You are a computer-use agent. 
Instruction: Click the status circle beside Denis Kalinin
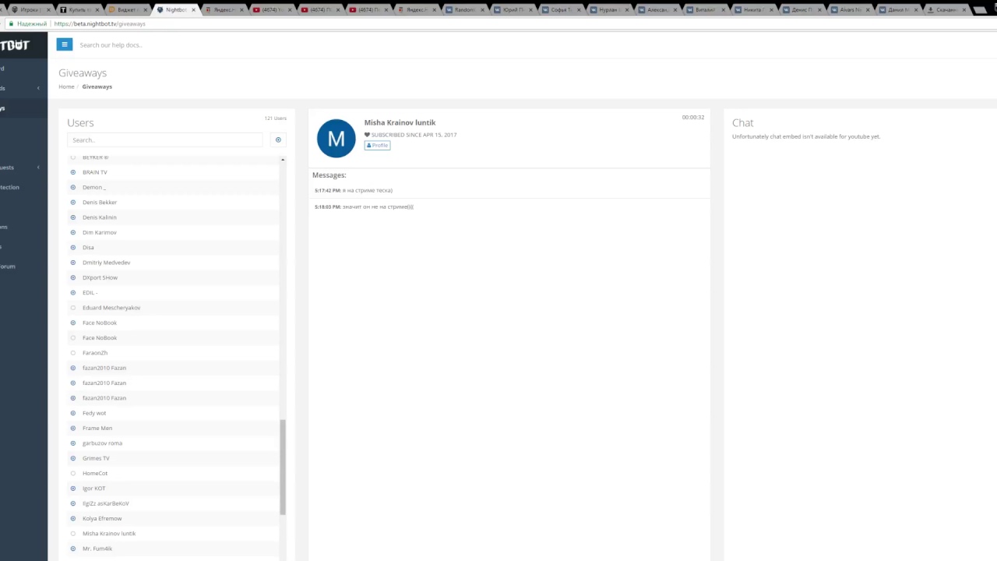pos(73,217)
